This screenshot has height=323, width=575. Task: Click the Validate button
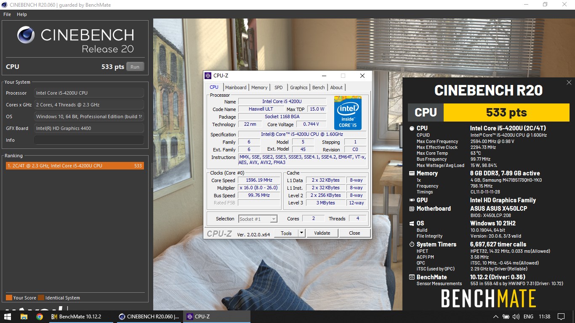322,233
